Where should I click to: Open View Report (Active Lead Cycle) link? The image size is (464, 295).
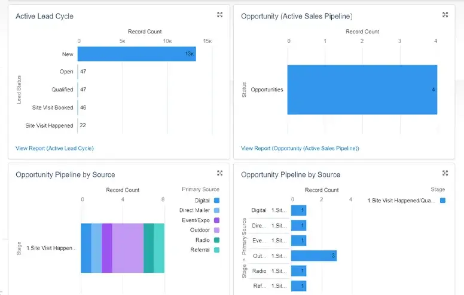pyautogui.click(x=54, y=148)
